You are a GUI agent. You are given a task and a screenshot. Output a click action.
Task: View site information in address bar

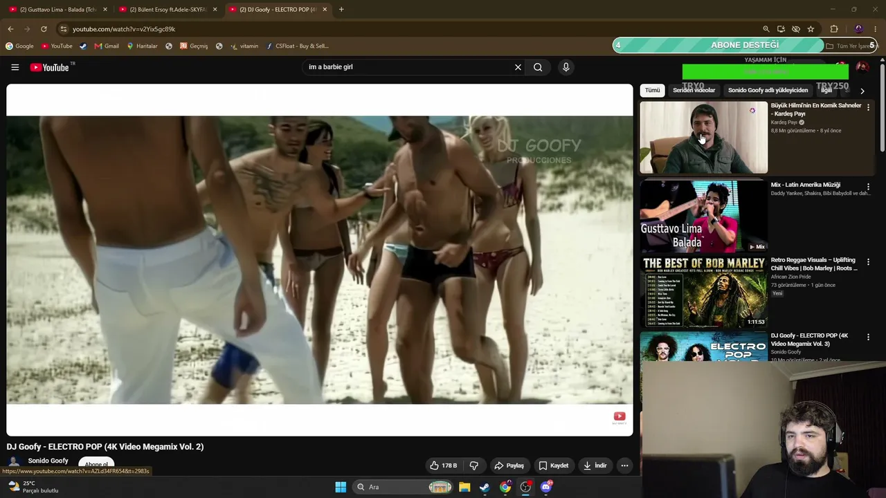pyautogui.click(x=63, y=29)
